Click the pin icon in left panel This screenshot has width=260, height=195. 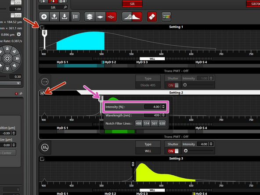point(21,94)
